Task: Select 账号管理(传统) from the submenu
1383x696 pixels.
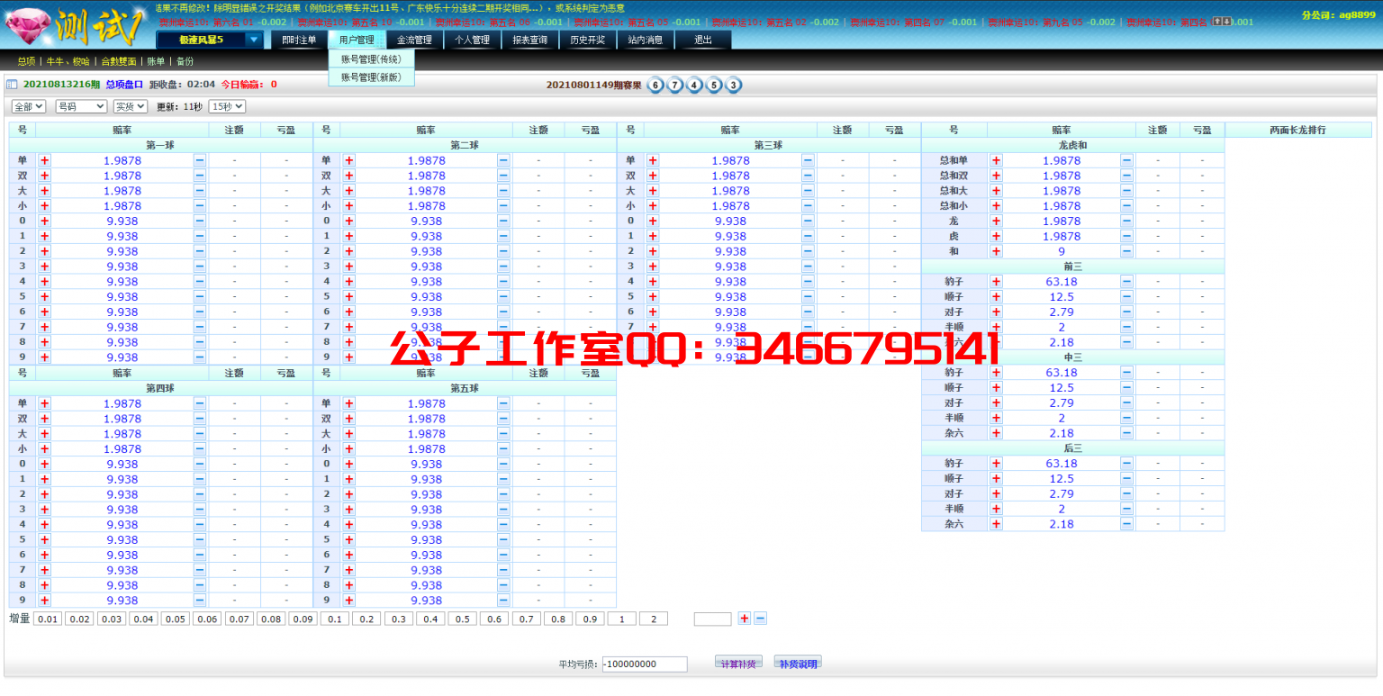Action: coord(371,59)
